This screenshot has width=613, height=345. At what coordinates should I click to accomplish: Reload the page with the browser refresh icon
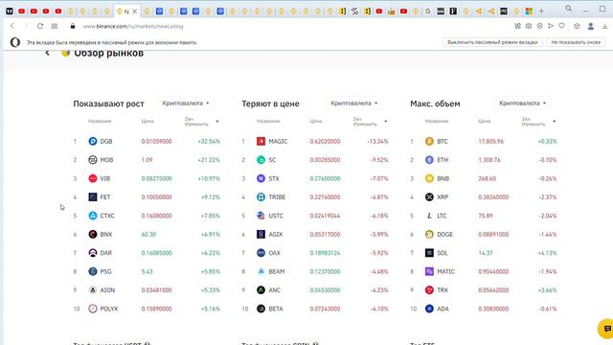(40, 26)
